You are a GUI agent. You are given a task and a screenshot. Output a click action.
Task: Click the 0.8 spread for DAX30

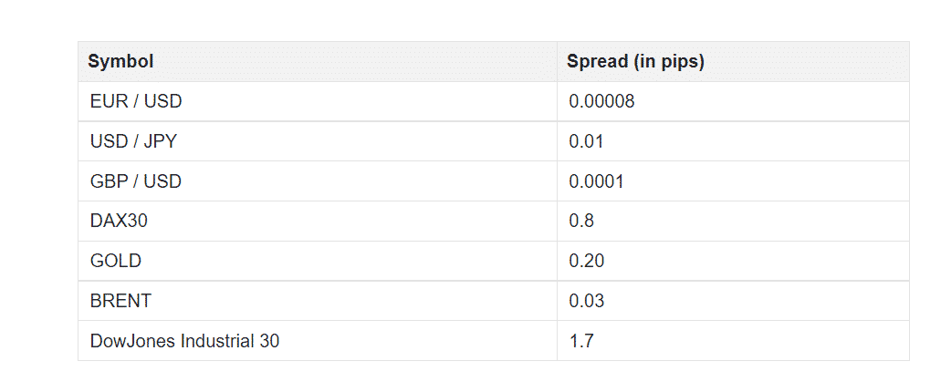pyautogui.click(x=581, y=222)
